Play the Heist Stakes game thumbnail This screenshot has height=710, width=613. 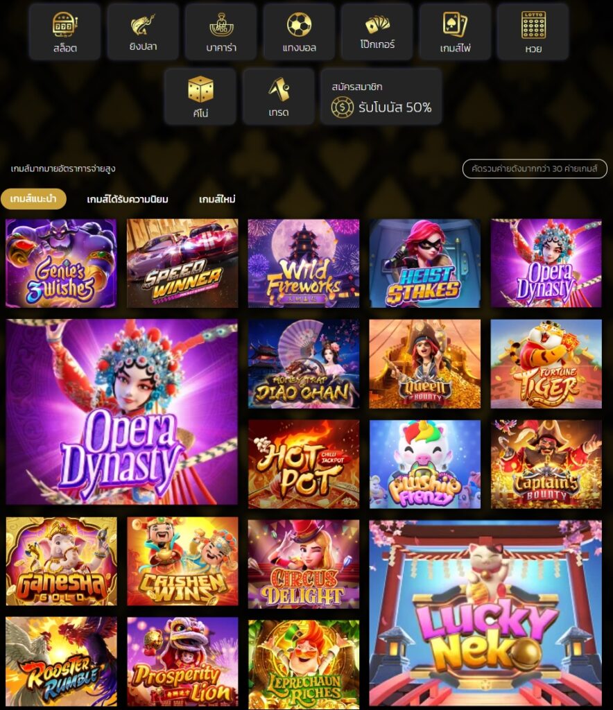click(424, 263)
